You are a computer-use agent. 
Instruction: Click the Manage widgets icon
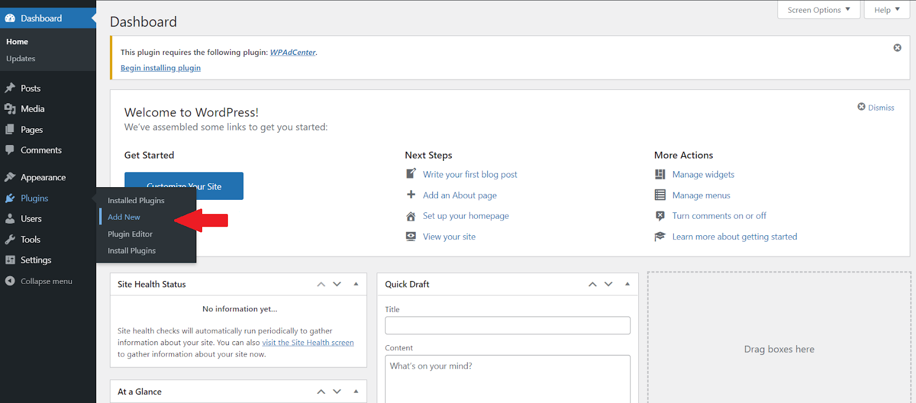click(660, 175)
